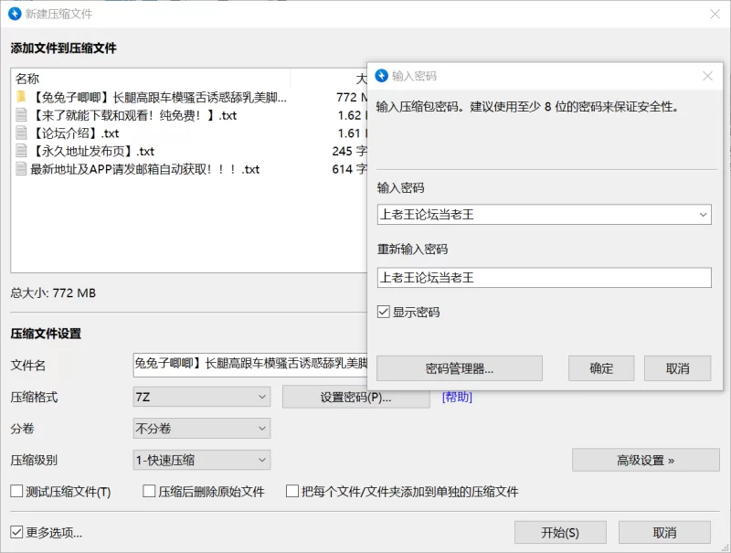Viewport: 731px width, 553px height.
Task: Click 设置密码(P)... button
Action: point(355,398)
